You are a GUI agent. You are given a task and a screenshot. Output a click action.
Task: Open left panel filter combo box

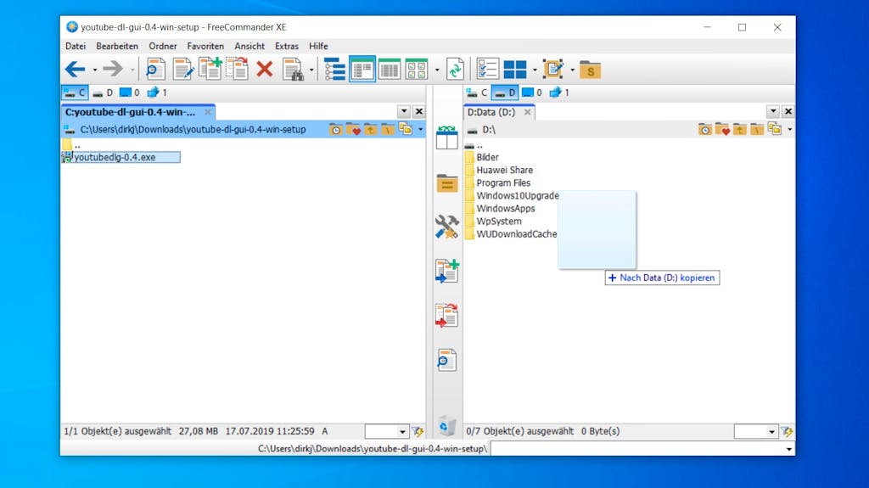point(387,431)
